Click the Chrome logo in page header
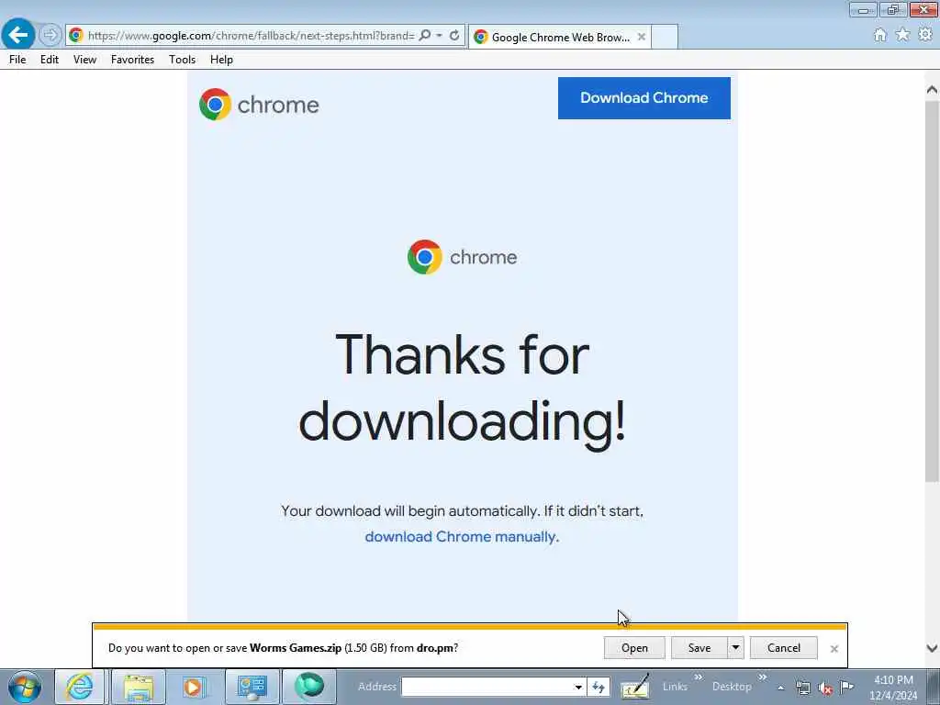The width and height of the screenshot is (940, 705). pyautogui.click(x=259, y=105)
